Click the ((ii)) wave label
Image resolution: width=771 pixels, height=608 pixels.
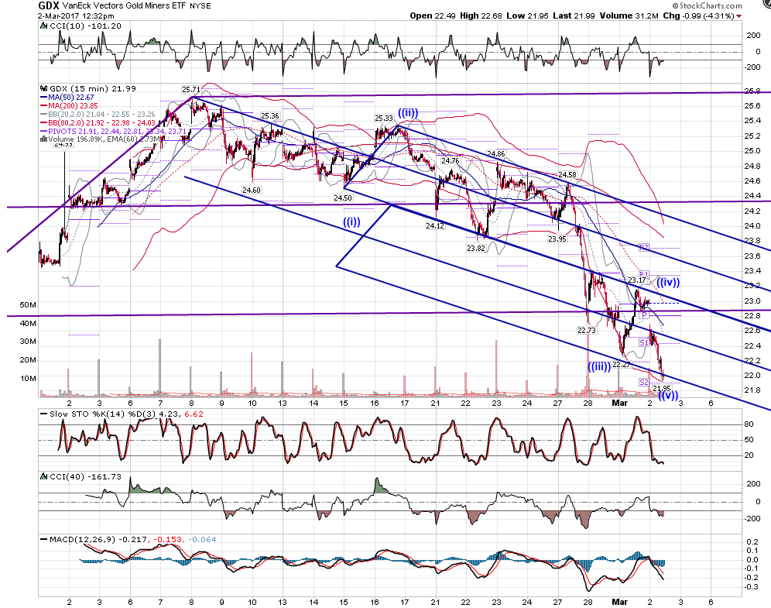[x=408, y=113]
